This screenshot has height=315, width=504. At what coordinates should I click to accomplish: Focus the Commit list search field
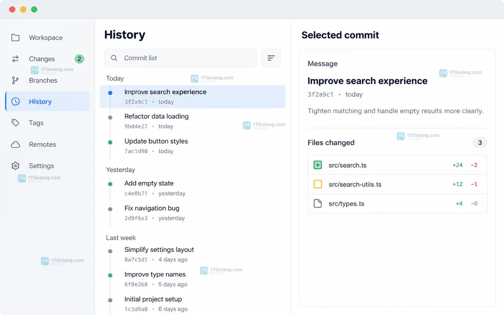181,58
